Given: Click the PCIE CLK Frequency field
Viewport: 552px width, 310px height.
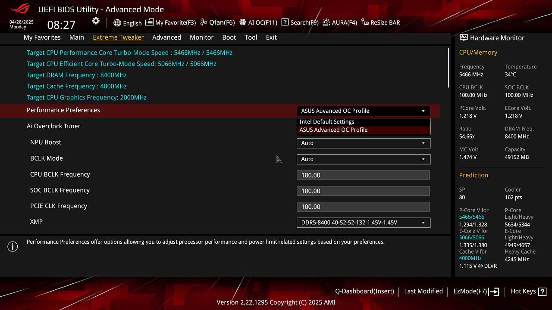Looking at the screenshot, I should (364, 207).
